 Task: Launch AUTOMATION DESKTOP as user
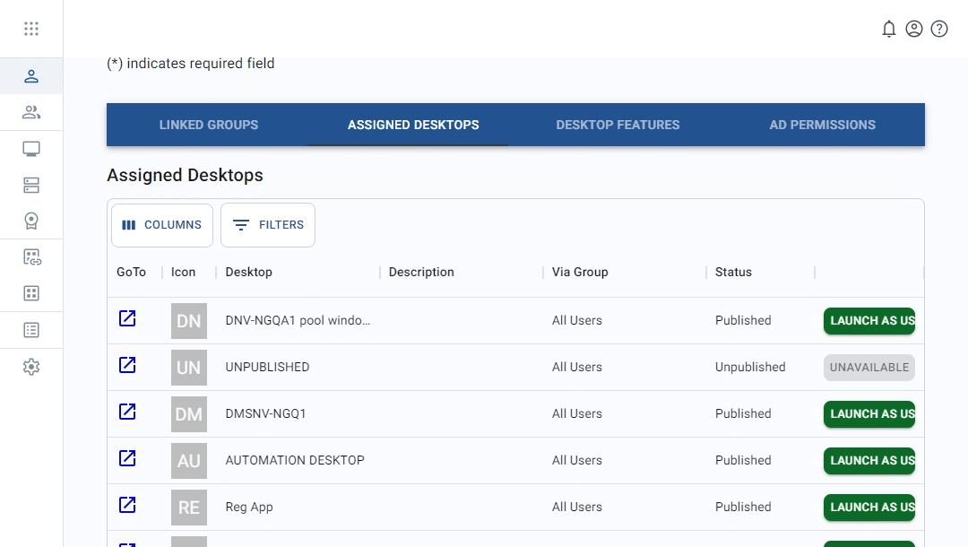click(x=869, y=461)
